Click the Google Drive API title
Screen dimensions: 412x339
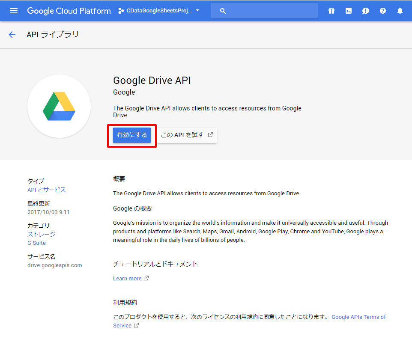[x=152, y=80]
